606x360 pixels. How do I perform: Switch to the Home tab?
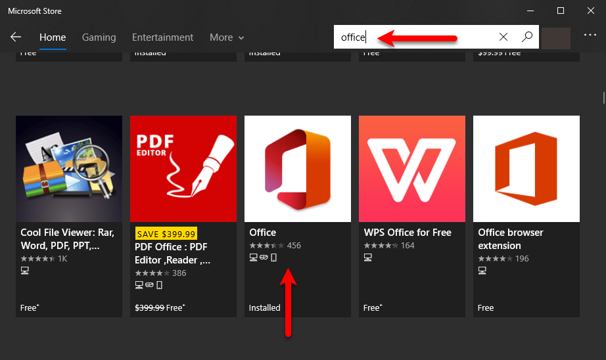53,37
